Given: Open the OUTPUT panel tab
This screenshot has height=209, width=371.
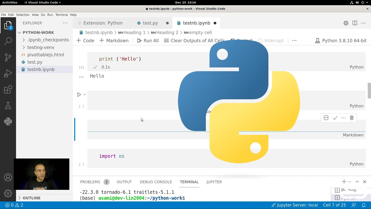Looking at the screenshot, I should tap(124, 182).
